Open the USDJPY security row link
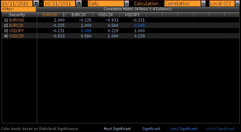 tap(17, 31)
